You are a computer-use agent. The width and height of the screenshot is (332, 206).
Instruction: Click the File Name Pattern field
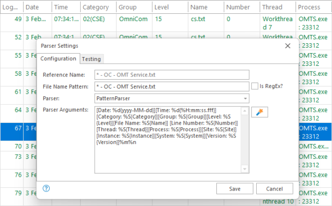coord(172,86)
